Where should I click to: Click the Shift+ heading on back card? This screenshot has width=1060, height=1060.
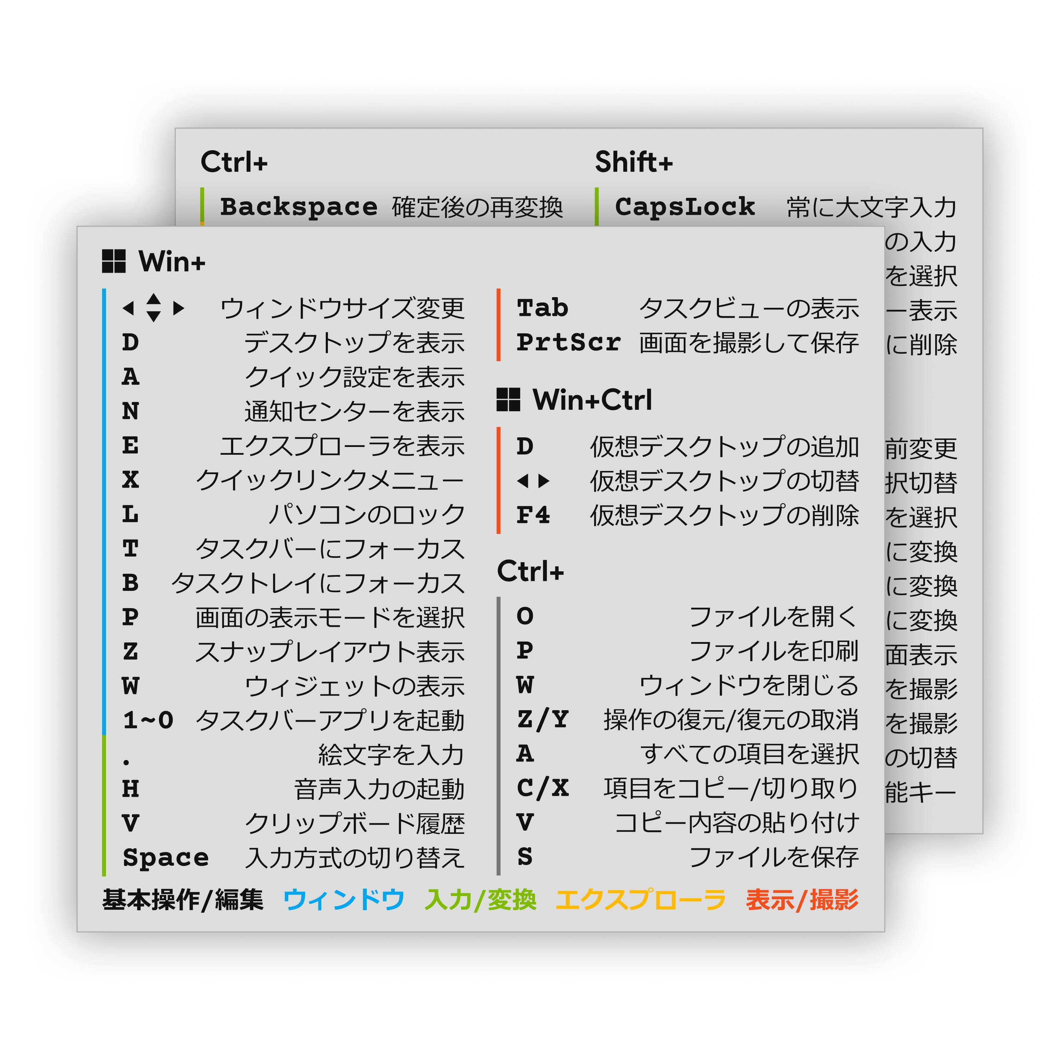coord(634,163)
